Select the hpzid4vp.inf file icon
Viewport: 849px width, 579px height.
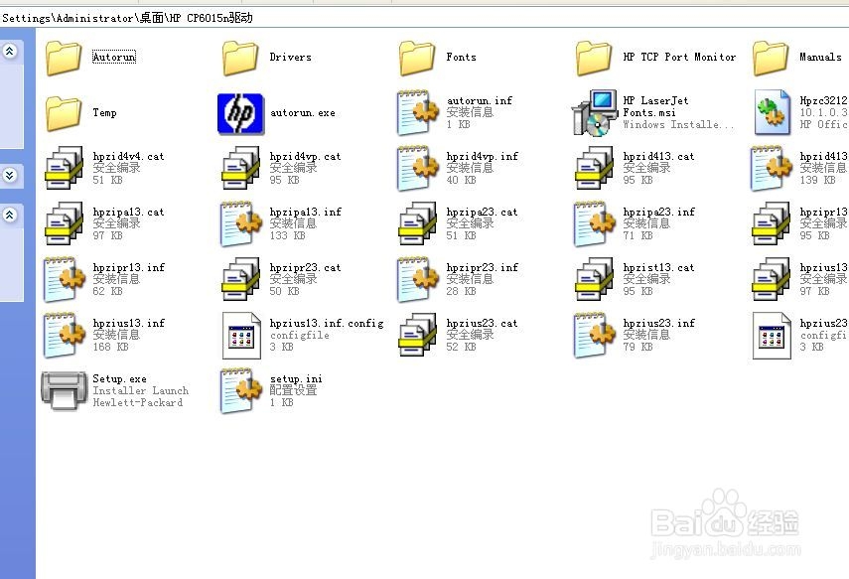point(417,169)
